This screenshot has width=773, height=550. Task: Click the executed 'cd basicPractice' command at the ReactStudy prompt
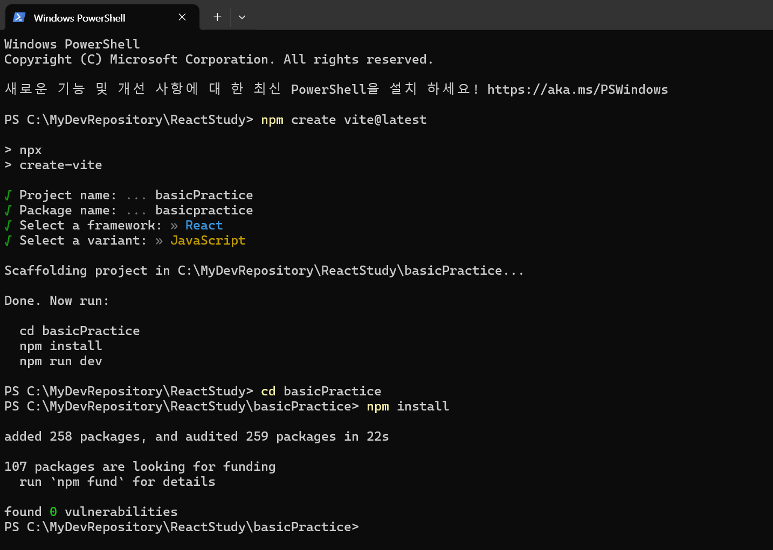pos(321,391)
